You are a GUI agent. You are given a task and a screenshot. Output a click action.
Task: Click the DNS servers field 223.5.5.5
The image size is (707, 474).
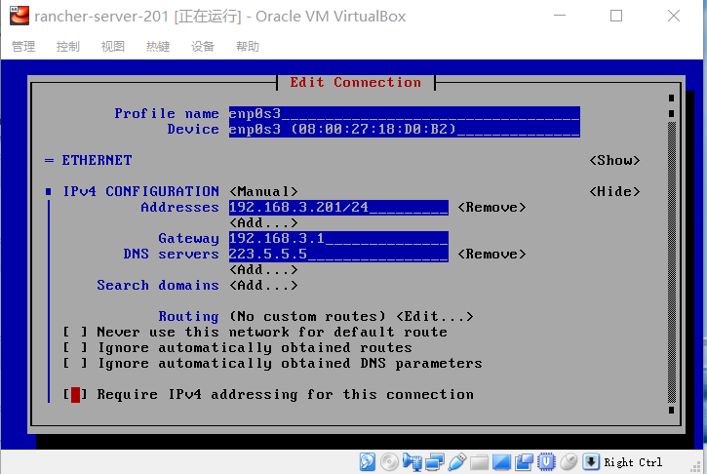338,255
